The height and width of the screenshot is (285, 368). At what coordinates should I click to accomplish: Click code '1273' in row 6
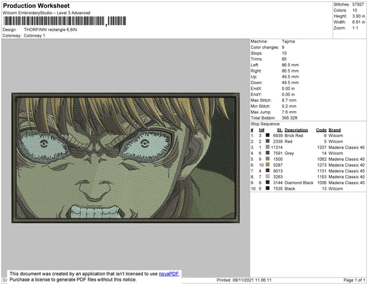[322, 165]
